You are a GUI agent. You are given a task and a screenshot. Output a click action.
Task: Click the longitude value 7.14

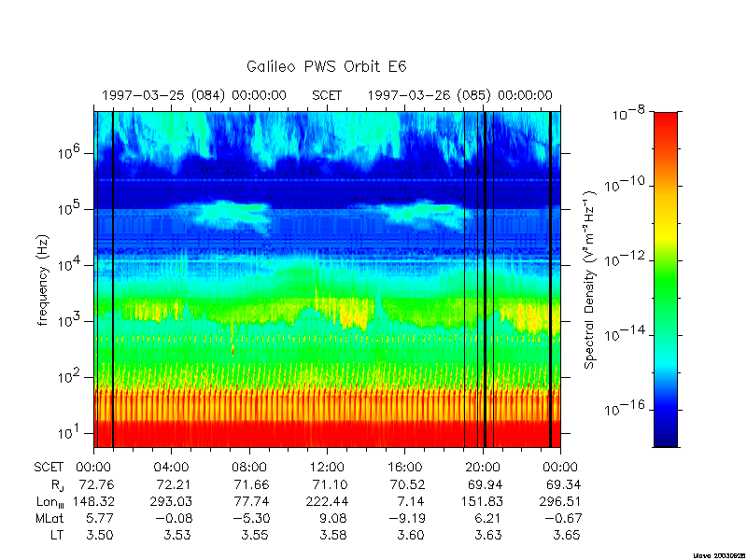click(x=411, y=501)
